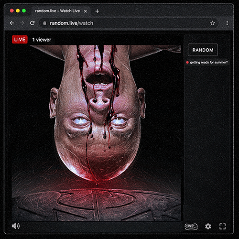The width and height of the screenshot is (239, 239).
Task: Select the random.live - Watch Live tab
Action: point(57,11)
